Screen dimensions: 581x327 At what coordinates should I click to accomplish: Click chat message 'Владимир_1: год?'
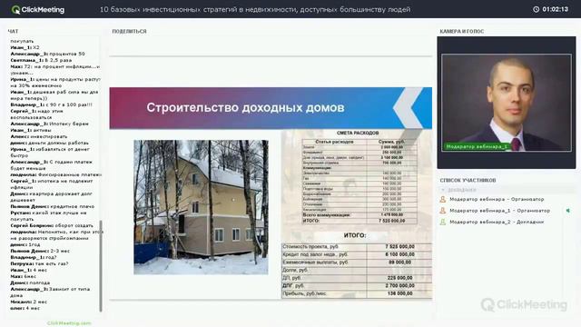point(34,257)
